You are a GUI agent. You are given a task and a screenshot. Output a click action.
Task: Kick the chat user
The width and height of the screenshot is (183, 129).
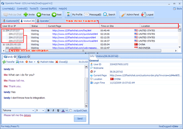(x=20, y=62)
